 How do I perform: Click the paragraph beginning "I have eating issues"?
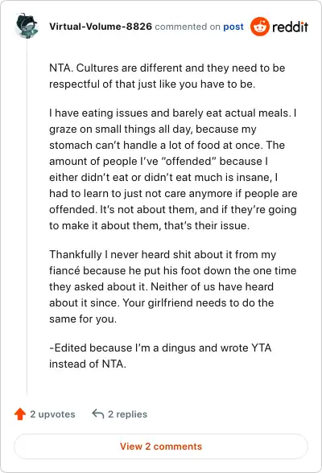[173, 169]
